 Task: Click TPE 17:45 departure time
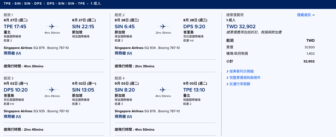point(15,26)
